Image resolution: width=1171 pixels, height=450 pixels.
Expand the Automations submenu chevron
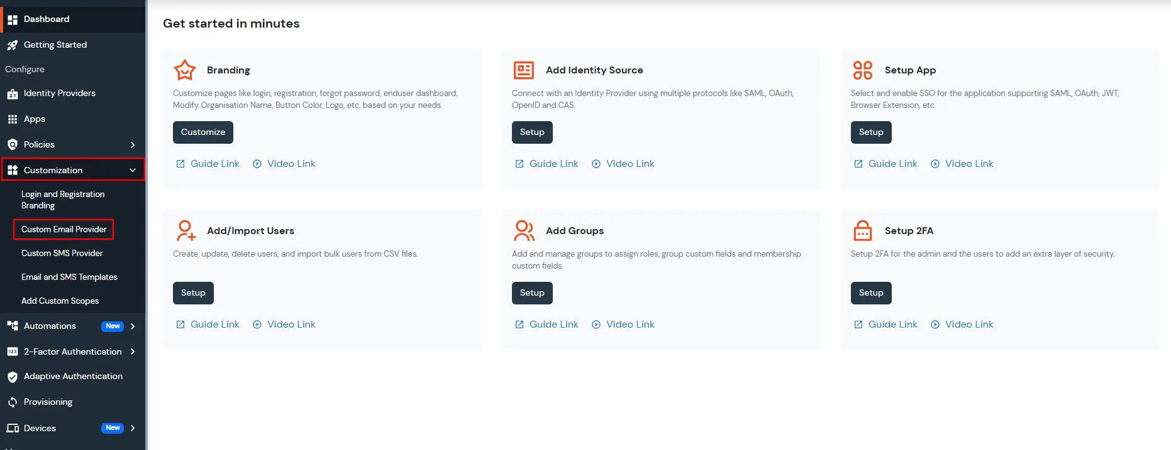pos(133,326)
